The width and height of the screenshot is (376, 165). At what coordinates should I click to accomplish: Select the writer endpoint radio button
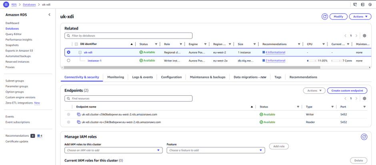[x=69, y=114]
